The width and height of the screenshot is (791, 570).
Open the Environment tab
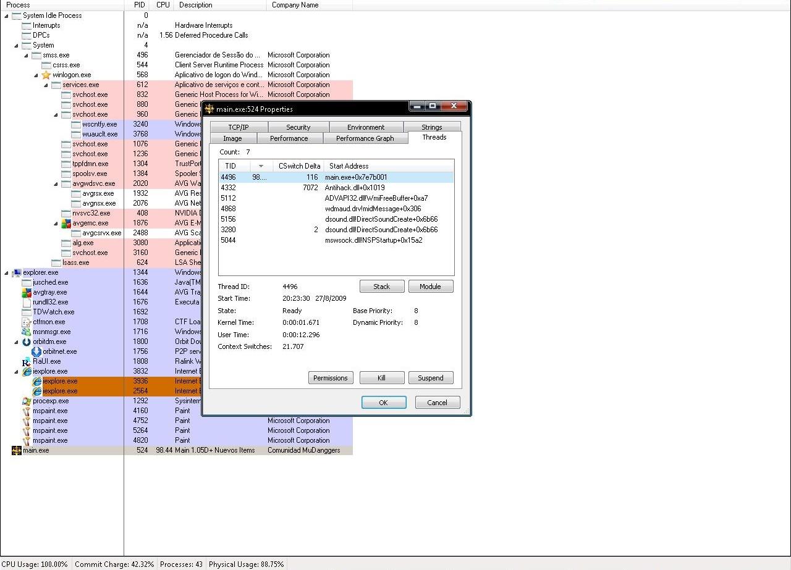tap(366, 127)
